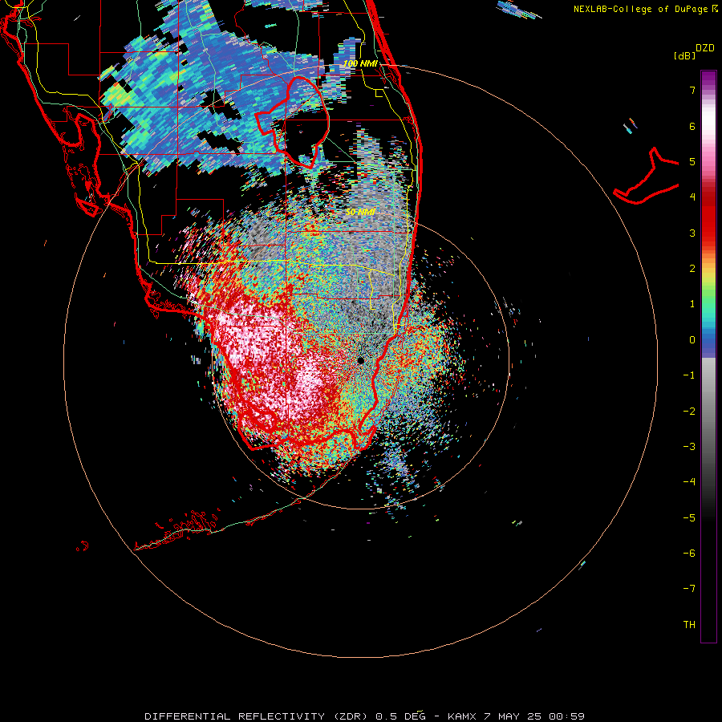Click the TH threshold label on the scale
Image resolution: width=722 pixels, height=722 pixels.
(x=689, y=625)
